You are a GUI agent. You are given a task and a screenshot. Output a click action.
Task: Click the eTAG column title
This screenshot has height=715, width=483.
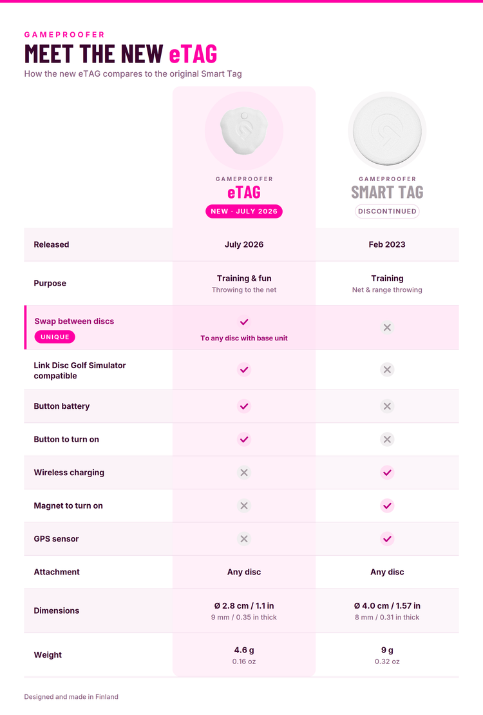244,192
